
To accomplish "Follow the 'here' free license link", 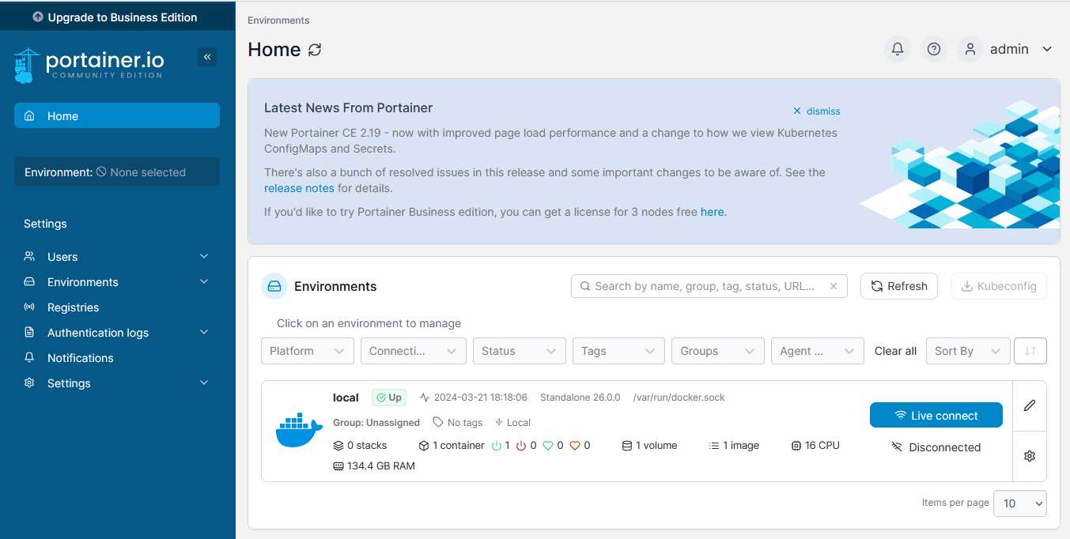I will pos(712,212).
